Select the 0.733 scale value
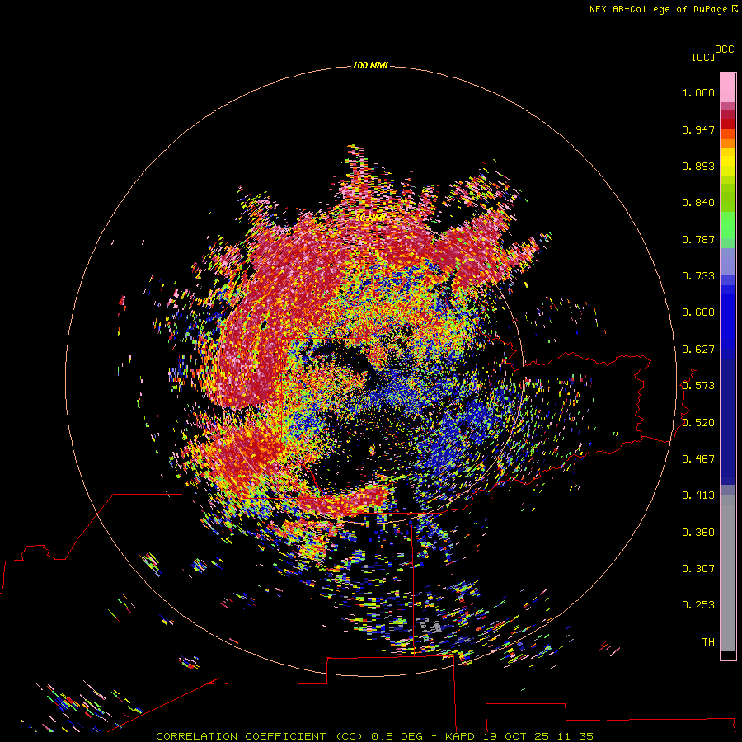Viewport: 742px width, 742px height. click(698, 276)
